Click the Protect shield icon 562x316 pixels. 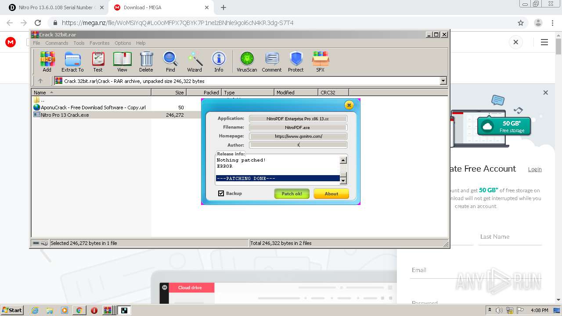click(x=296, y=61)
